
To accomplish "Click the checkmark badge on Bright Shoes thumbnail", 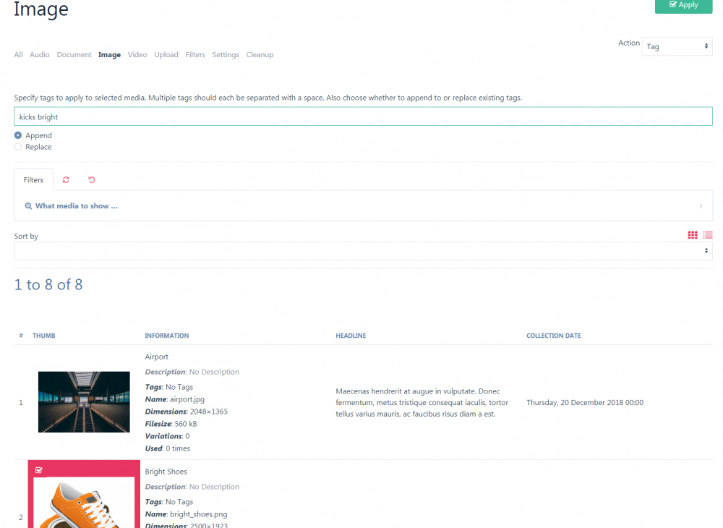I will coord(39,469).
